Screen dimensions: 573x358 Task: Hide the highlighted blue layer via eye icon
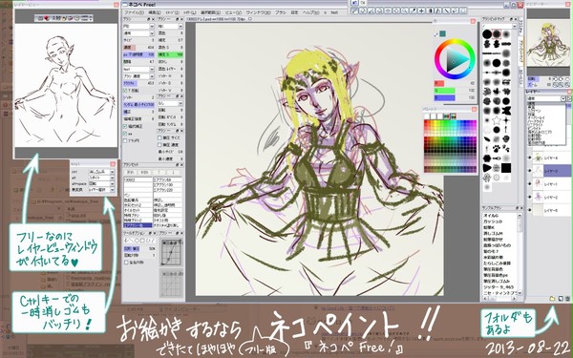point(529,171)
